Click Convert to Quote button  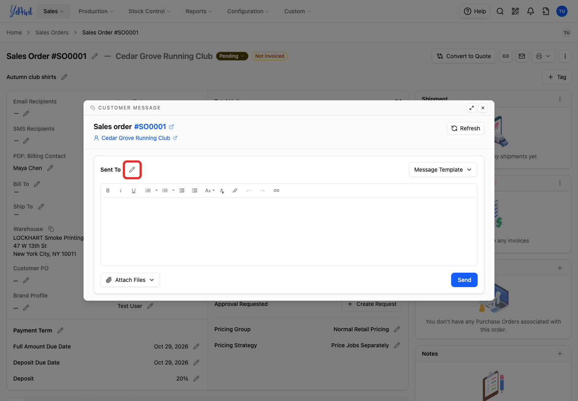(464, 56)
